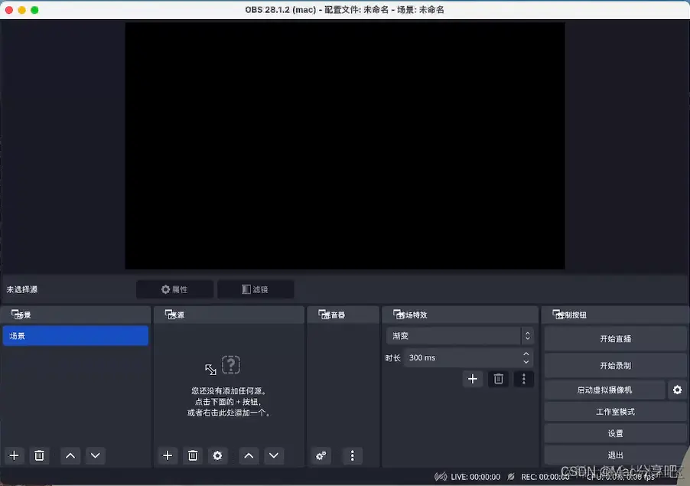Click the 未选择源 label
The image size is (690, 486).
22,289
